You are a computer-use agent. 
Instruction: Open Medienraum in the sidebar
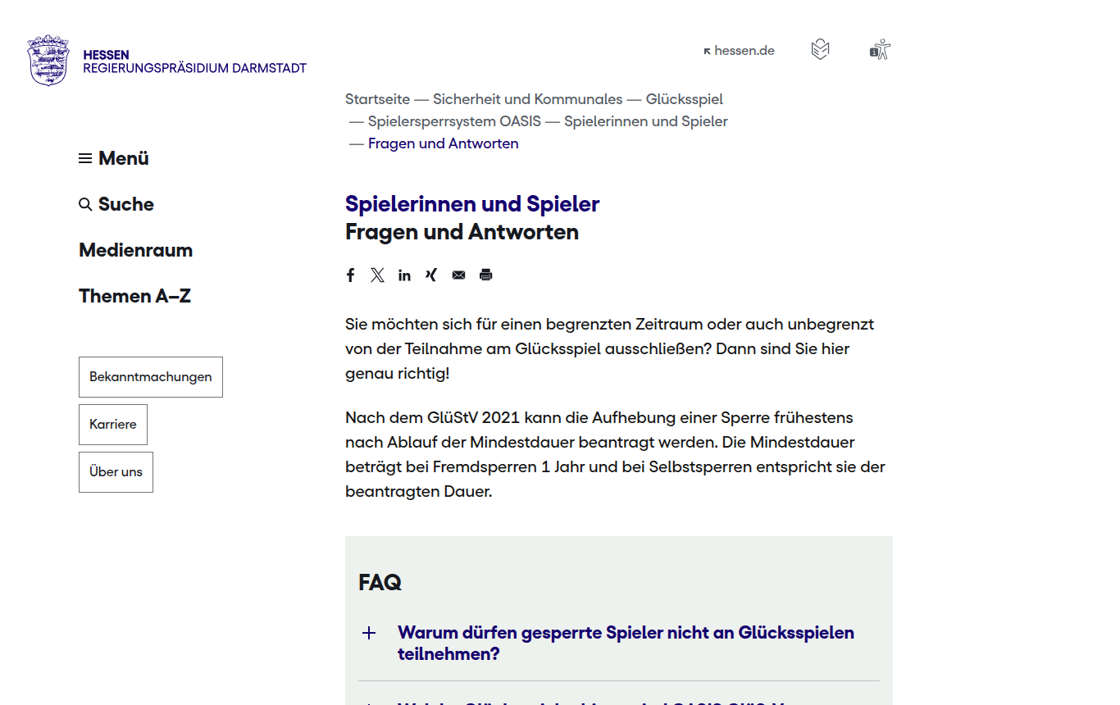(135, 250)
